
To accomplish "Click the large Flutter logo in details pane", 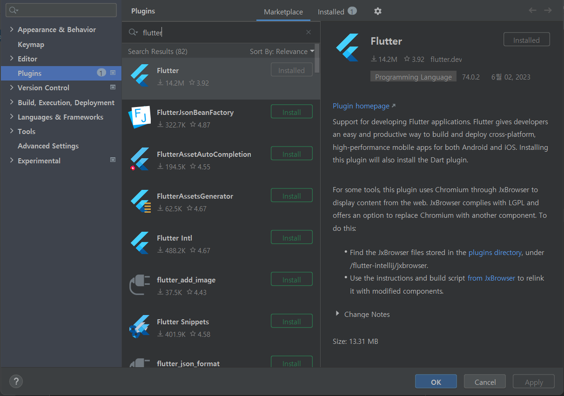I will (x=347, y=47).
